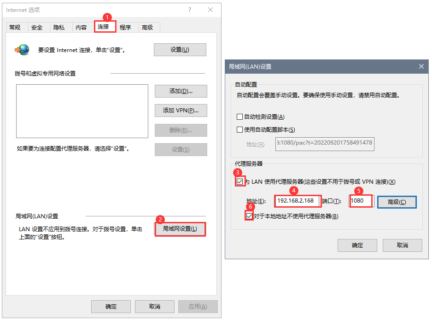The image size is (432, 320).
Task: Open proxy 高级(C) settings
Action: pyautogui.click(x=397, y=202)
